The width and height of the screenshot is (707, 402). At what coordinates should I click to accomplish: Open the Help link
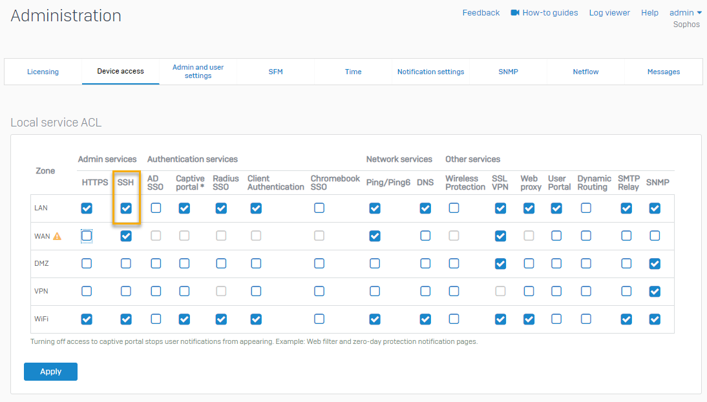click(649, 13)
